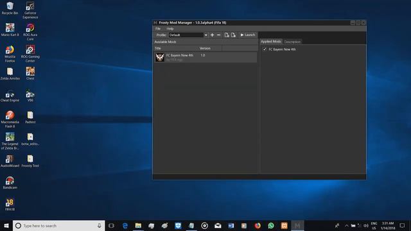The image size is (411, 231).
Task: Select the FIFA18 desktop icon
Action: 10,205
